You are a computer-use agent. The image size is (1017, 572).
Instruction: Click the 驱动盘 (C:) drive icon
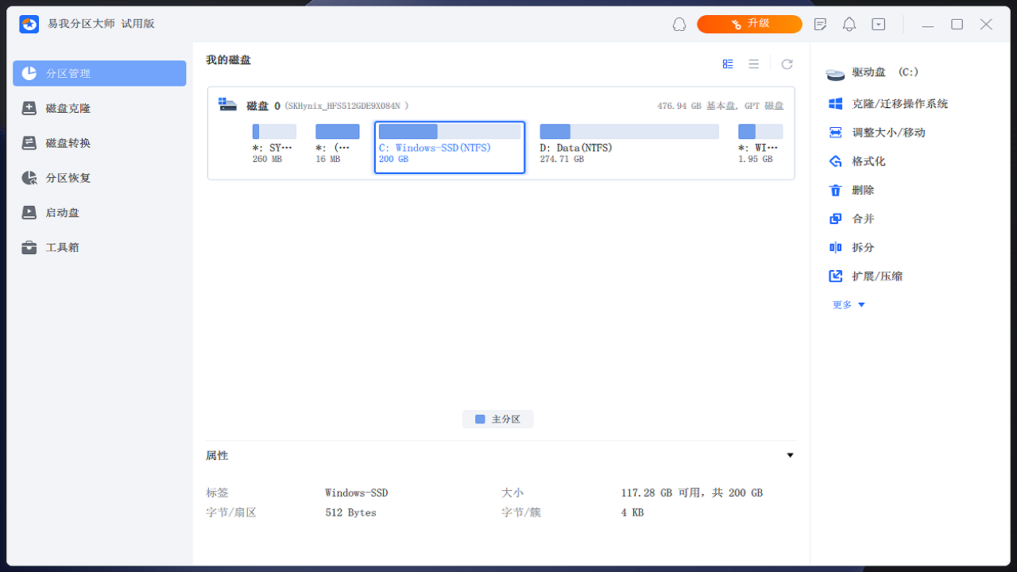coord(835,74)
